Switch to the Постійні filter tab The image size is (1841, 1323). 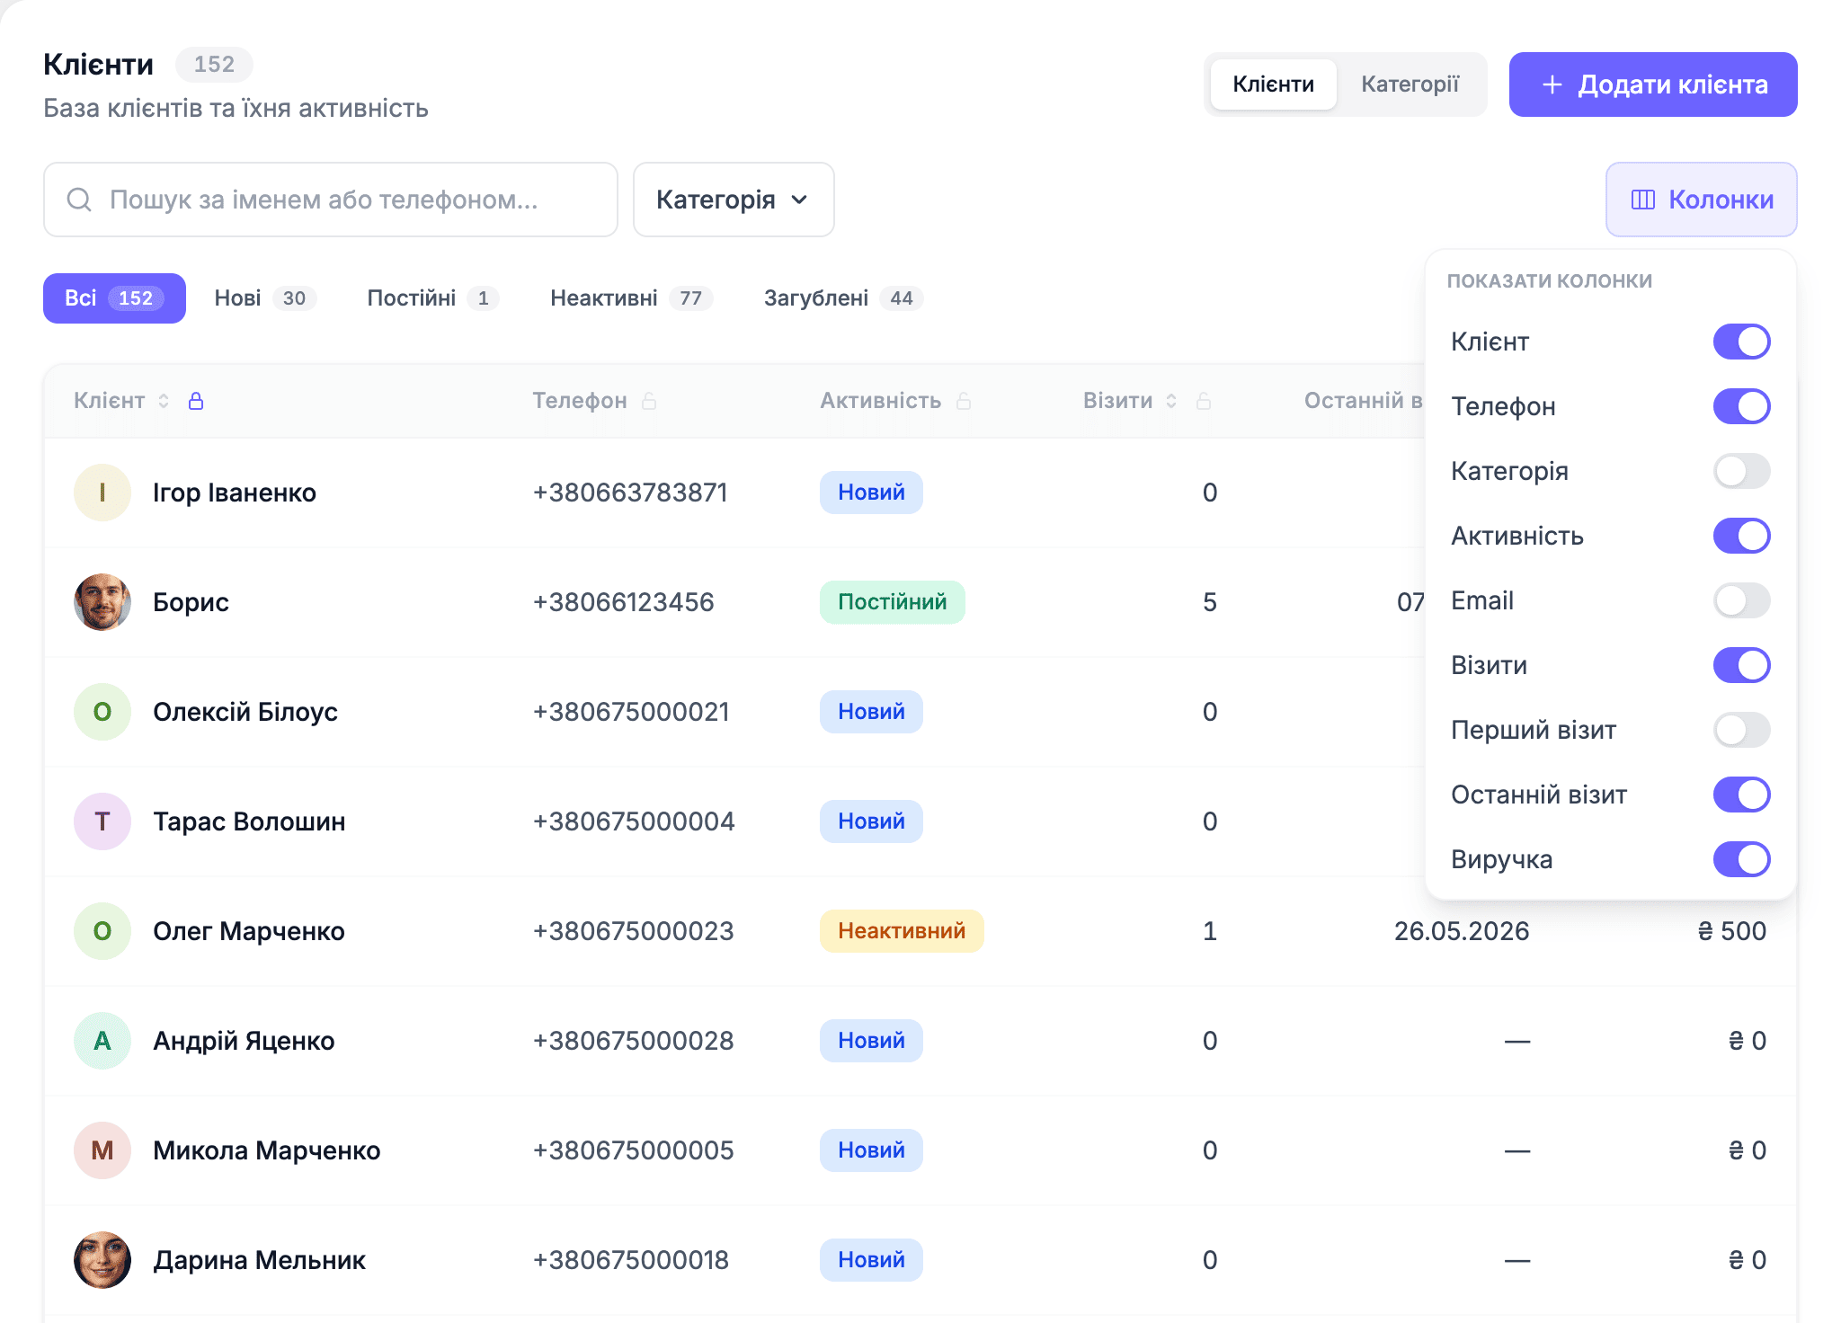click(x=432, y=298)
